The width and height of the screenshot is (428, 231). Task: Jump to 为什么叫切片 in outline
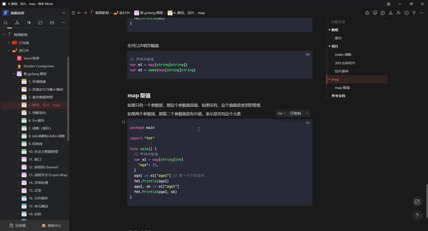[345, 63]
